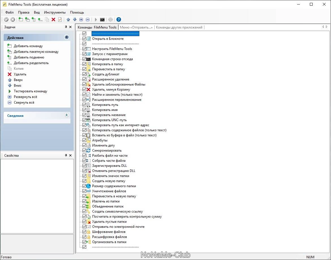331x260 pixels.
Task: Open the Инструменты menu
Action: click(55, 12)
